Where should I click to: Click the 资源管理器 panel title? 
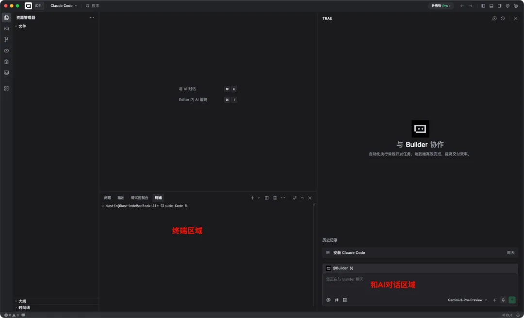(26, 17)
